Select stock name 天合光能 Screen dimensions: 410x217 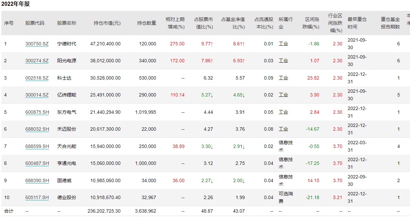[x=67, y=146]
